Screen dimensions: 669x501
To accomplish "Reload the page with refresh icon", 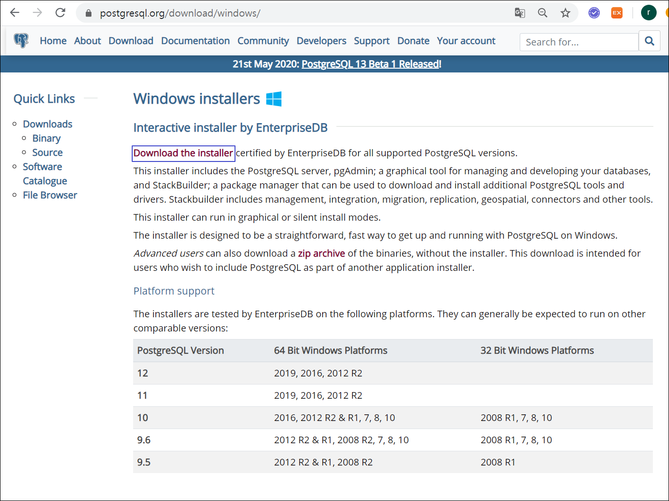I will [60, 13].
